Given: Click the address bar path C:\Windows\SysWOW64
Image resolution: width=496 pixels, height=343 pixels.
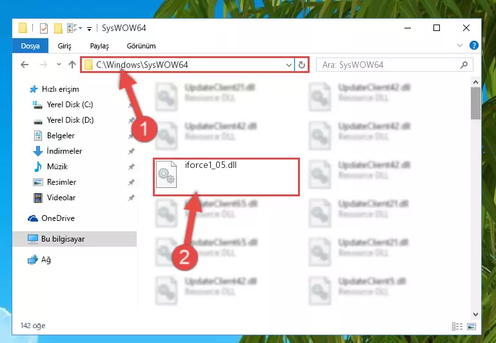Looking at the screenshot, I should click(142, 65).
